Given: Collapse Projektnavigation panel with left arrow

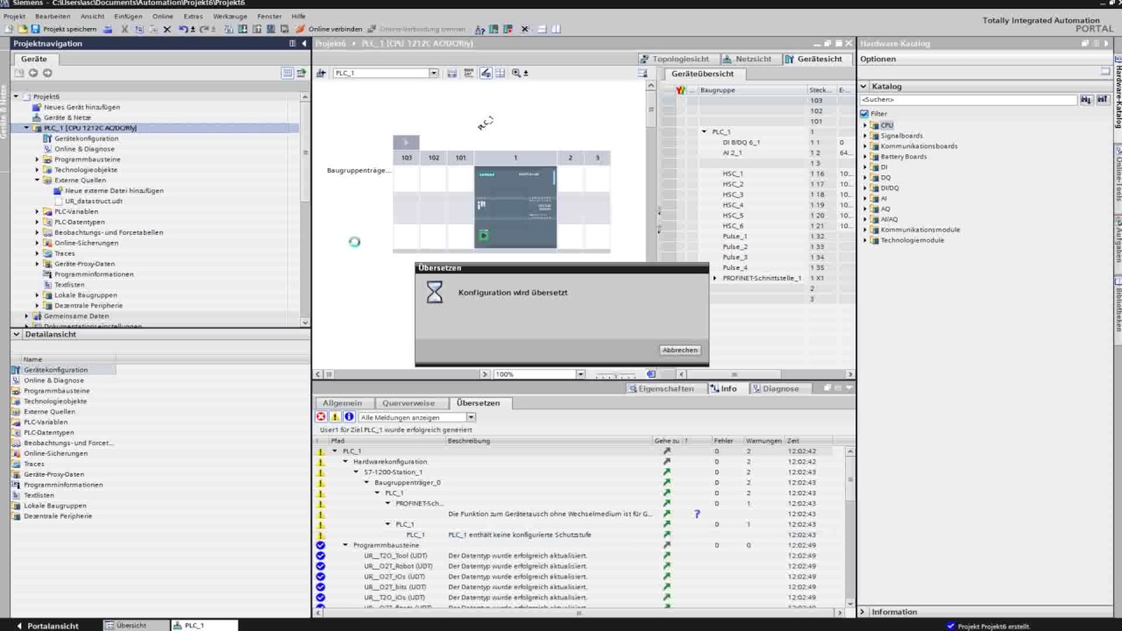Looking at the screenshot, I should pos(303,43).
